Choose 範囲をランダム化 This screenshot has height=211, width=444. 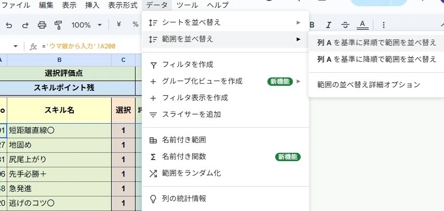click(225, 174)
